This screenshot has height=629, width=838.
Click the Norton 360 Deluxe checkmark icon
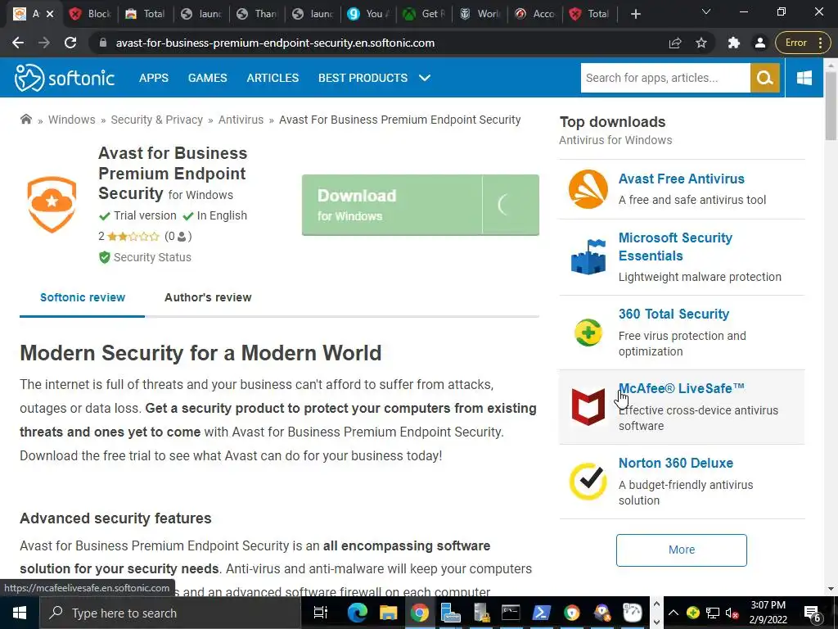tap(588, 482)
